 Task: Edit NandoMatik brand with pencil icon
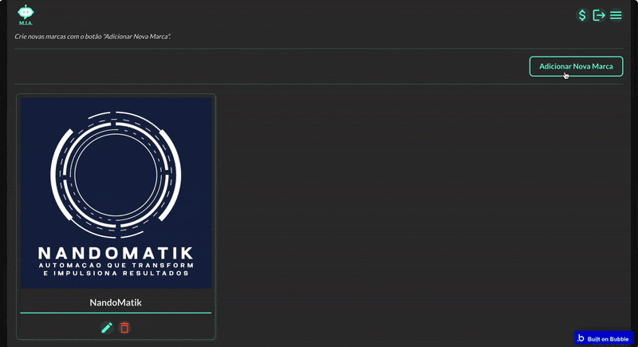[x=107, y=328]
